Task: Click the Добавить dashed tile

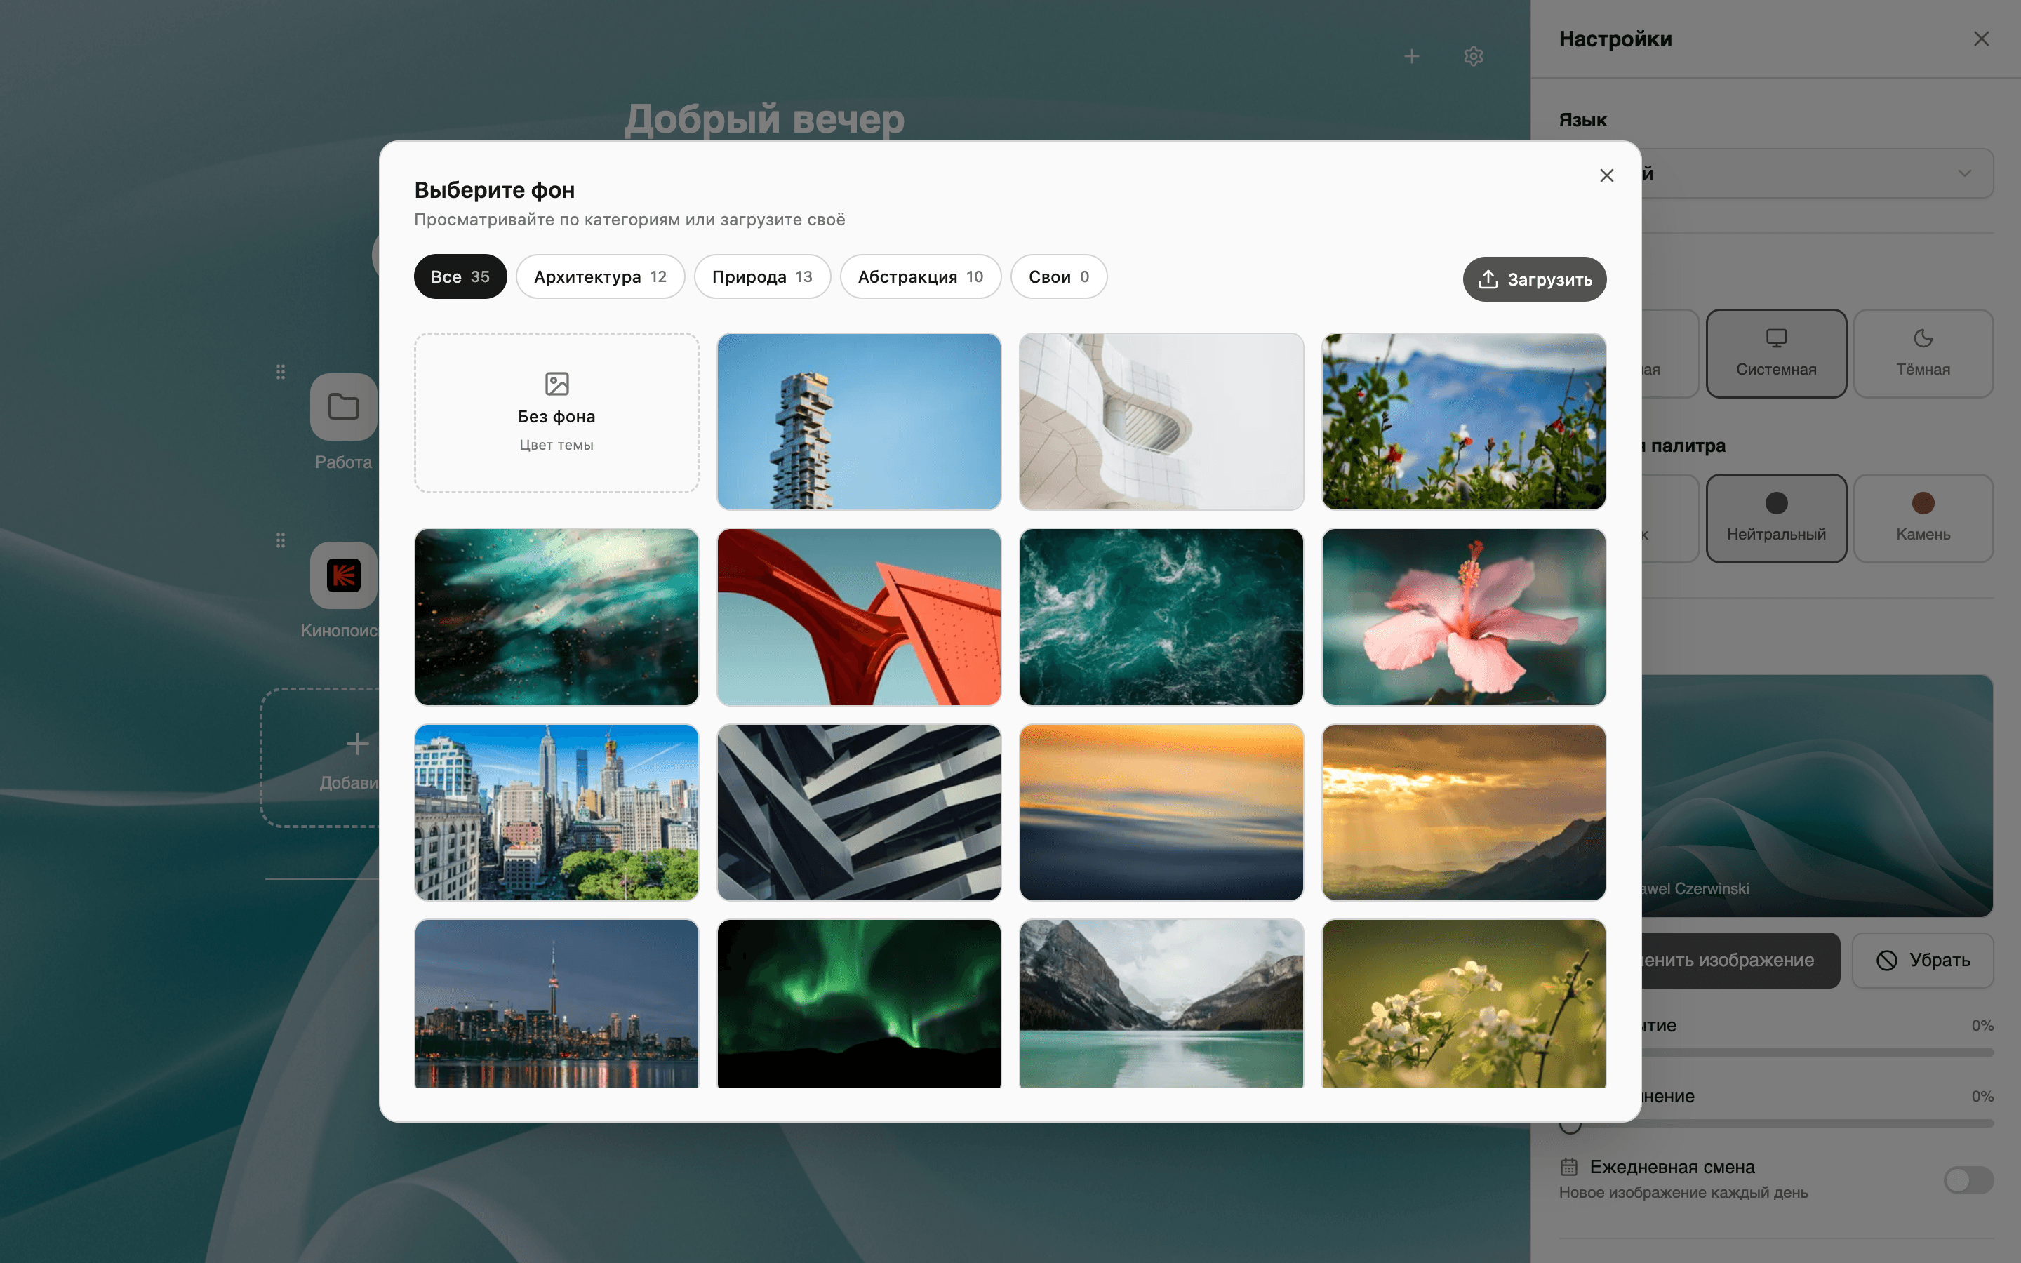Action: tap(321, 758)
